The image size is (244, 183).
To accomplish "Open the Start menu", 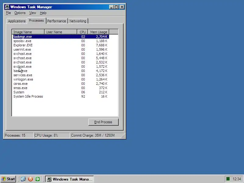I will click(x=8, y=179).
